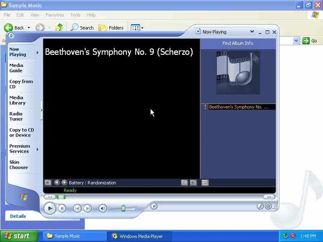323x242 pixels.
Task: Toggle the playlist pane icon
Action: [x=205, y=183]
